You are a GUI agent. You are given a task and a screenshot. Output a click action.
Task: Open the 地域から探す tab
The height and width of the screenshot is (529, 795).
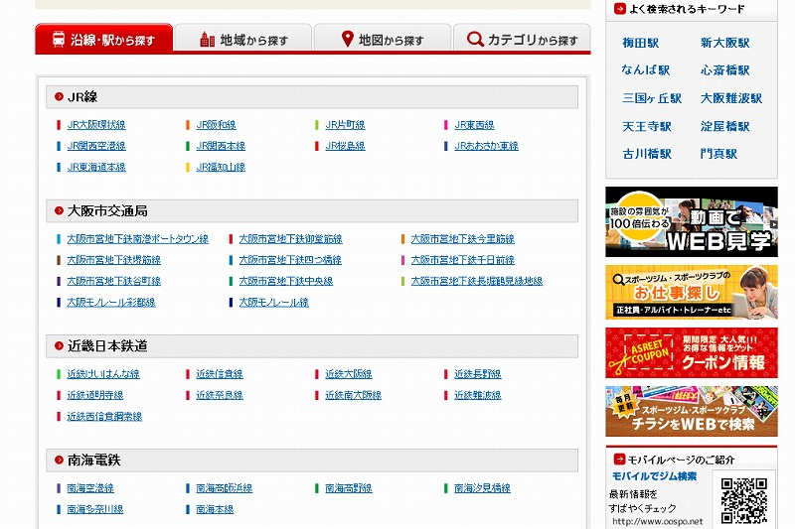pos(243,39)
